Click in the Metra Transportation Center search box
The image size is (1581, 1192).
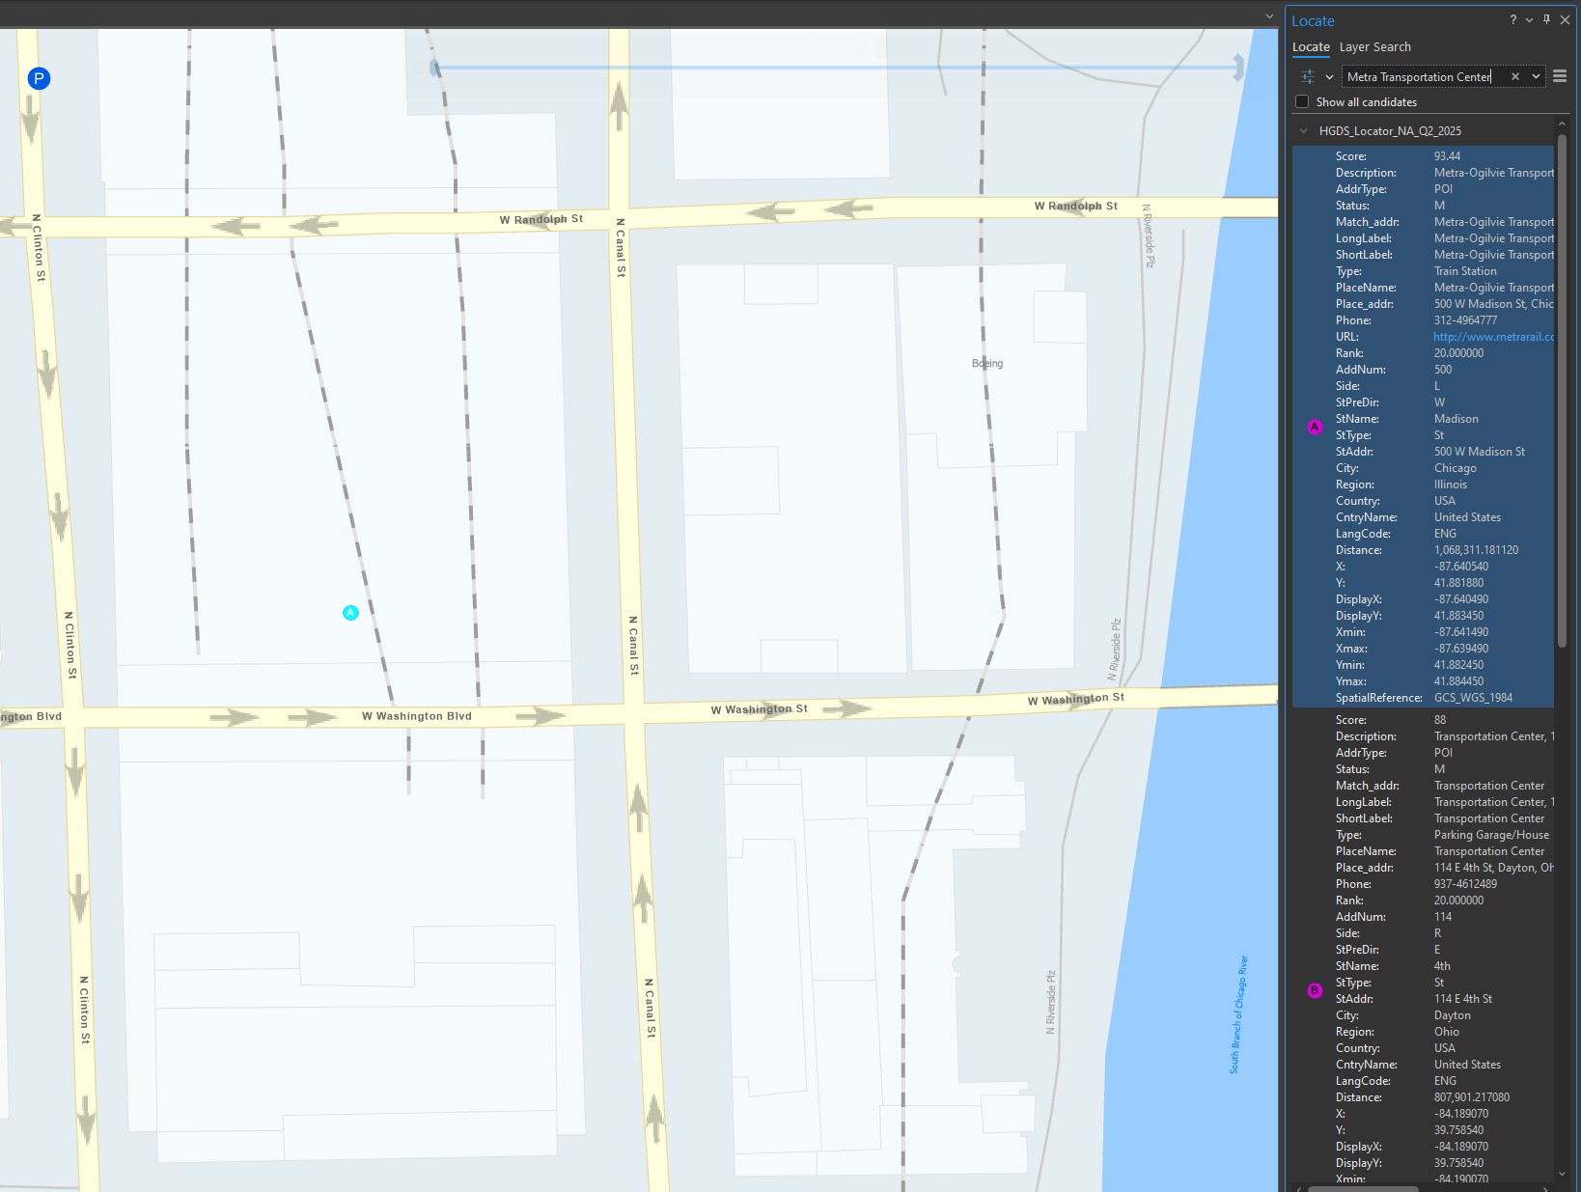[1419, 77]
